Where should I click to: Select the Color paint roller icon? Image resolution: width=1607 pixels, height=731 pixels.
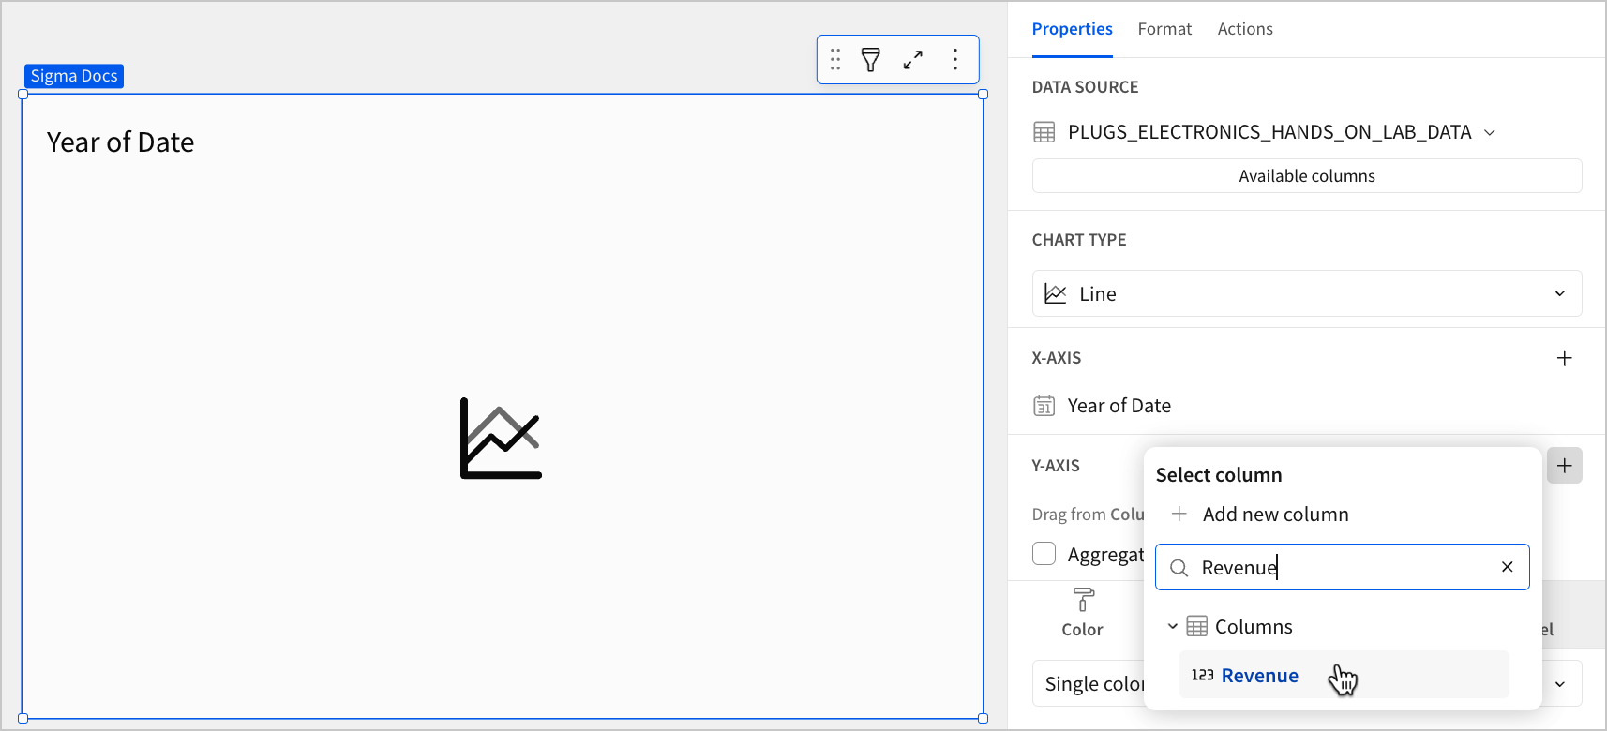(x=1082, y=601)
